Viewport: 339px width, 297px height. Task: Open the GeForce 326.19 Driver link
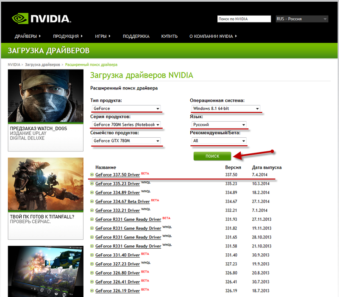[117, 291]
